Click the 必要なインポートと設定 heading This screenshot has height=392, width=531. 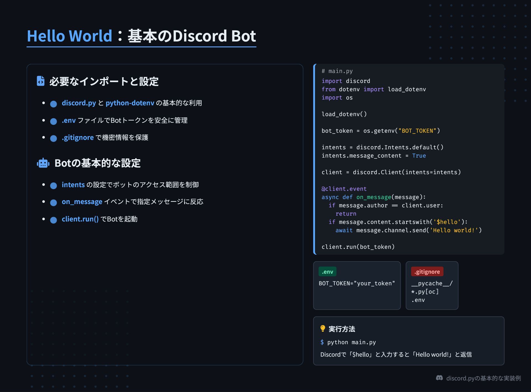104,81
